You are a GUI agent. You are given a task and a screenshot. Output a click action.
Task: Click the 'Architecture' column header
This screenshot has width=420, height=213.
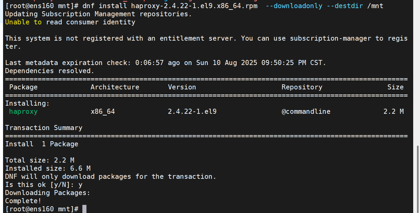coord(115,87)
